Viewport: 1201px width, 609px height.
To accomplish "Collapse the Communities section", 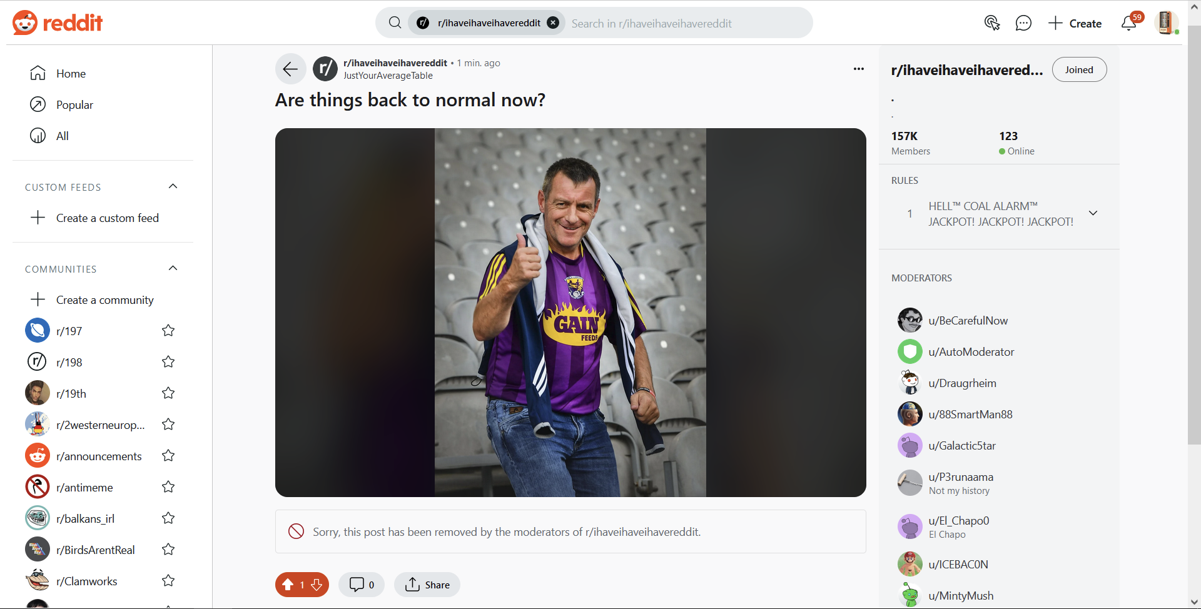I will click(x=173, y=268).
